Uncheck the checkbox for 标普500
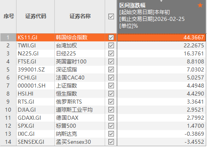Screen dimensions: 207x147 (111, 126)
